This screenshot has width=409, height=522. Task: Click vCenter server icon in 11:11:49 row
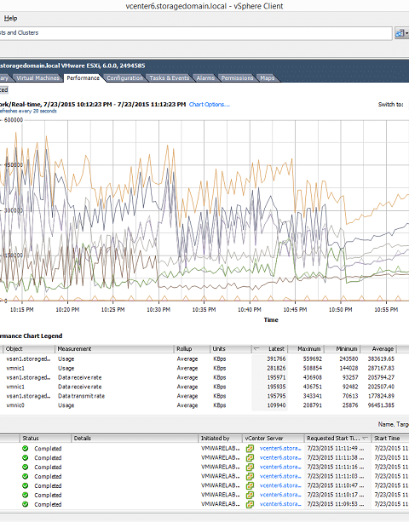tap(250, 449)
